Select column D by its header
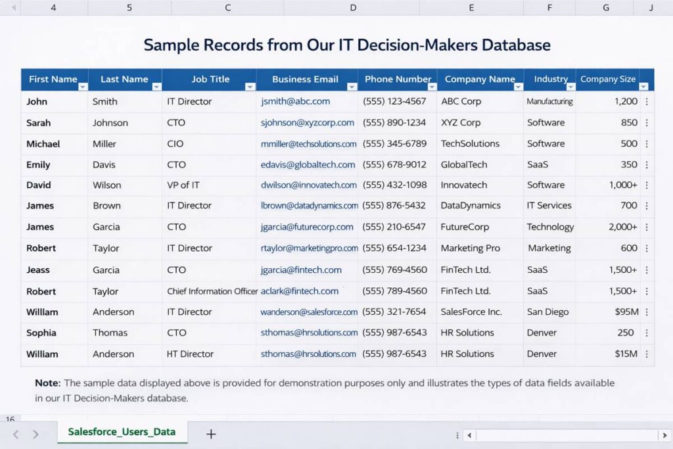Viewport: 673px width, 449px height. 353,8
